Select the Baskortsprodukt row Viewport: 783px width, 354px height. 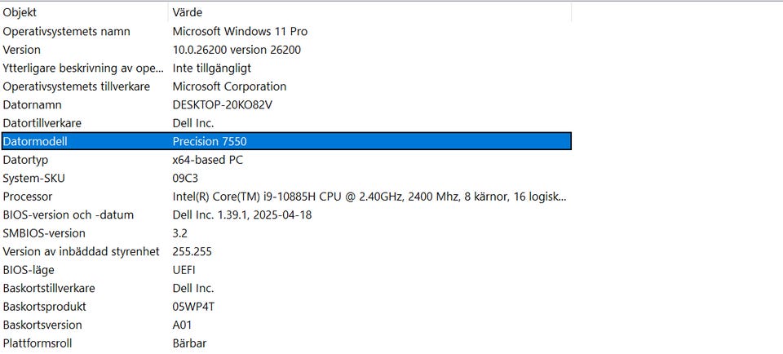click(x=45, y=307)
